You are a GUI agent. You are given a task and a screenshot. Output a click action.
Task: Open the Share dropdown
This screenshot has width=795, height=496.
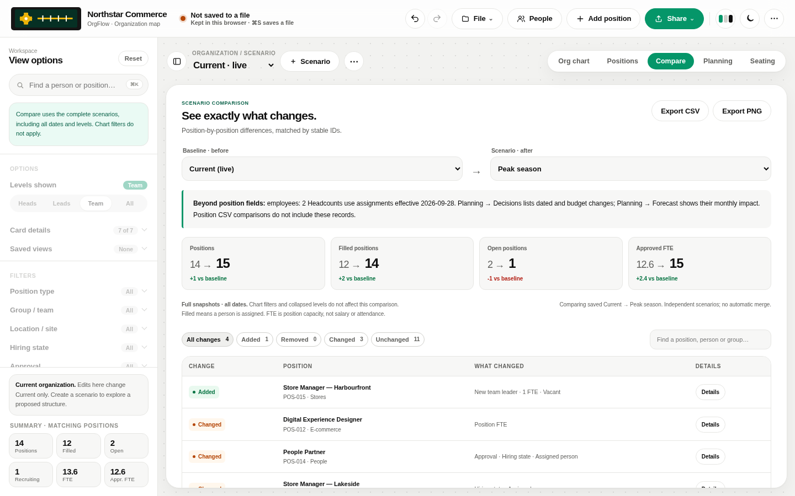coord(674,19)
